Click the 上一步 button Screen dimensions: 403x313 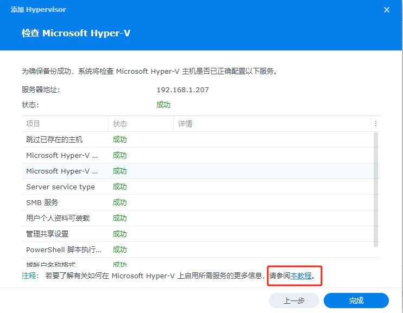[x=294, y=301]
